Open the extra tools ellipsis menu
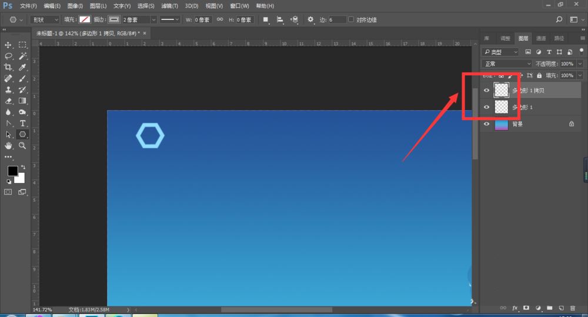The width and height of the screenshot is (588, 317). point(8,157)
